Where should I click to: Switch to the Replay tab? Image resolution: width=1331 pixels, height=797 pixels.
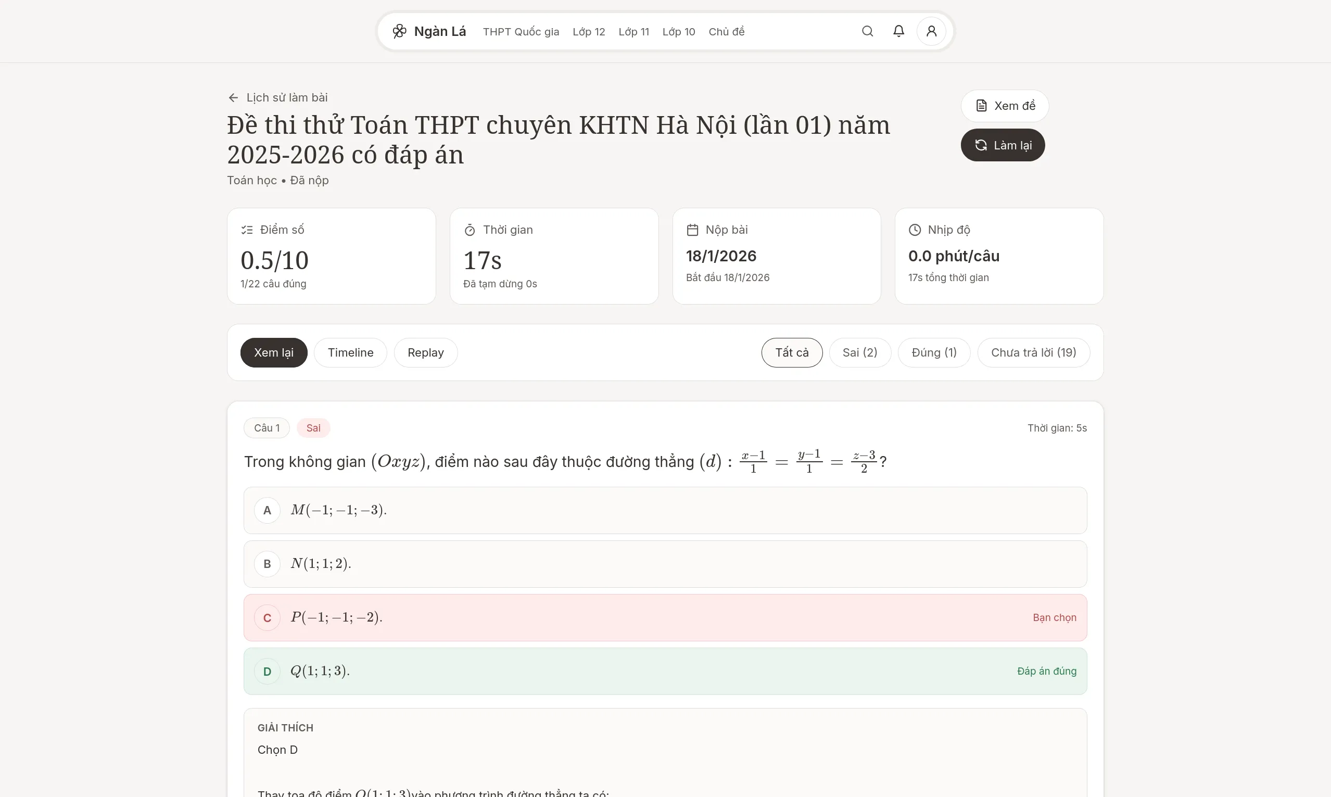click(x=425, y=352)
